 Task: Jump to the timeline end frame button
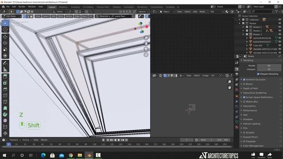click(x=126, y=140)
